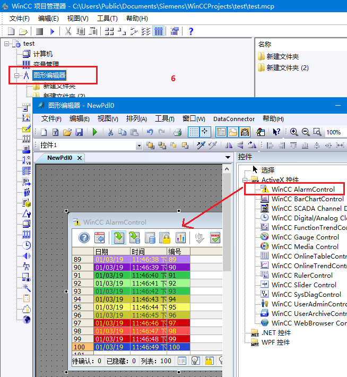The image size is (347, 377).
Task: Select WinCC Media Control
Action: (305, 247)
